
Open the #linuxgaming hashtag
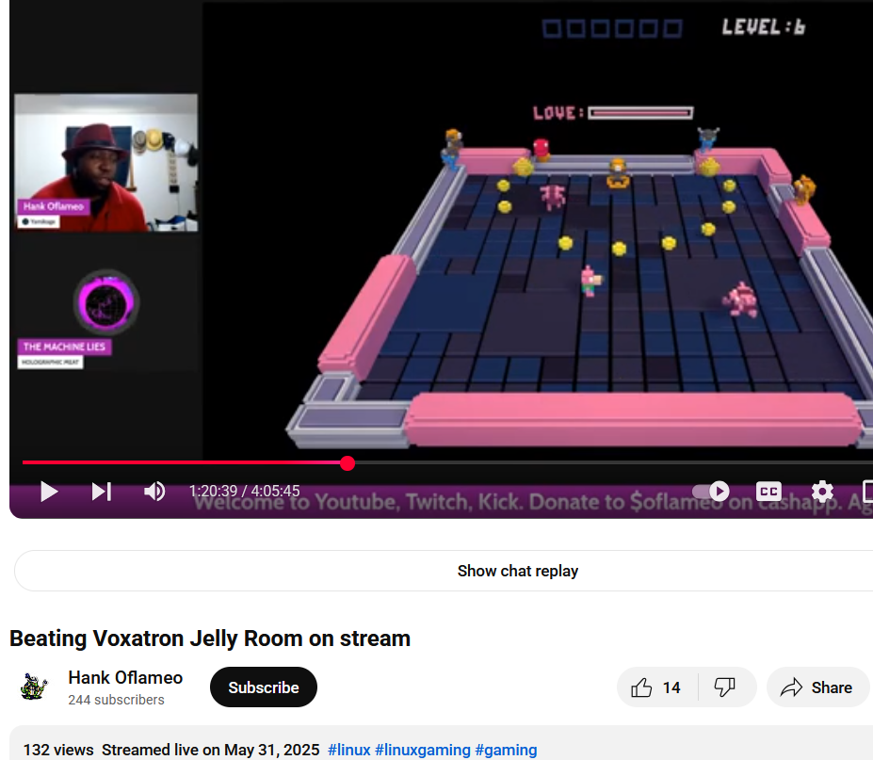pos(423,750)
